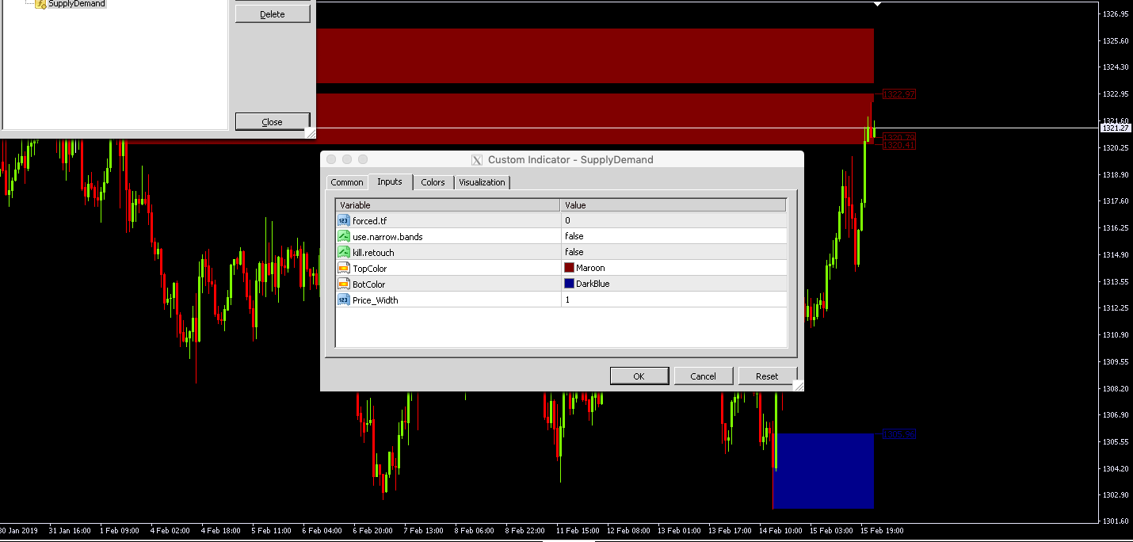Select the Inputs tab
Viewport: 1133px width, 542px height.
(x=390, y=181)
